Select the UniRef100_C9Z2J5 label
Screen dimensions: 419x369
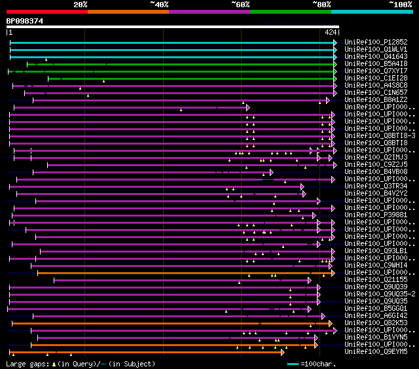376,164
